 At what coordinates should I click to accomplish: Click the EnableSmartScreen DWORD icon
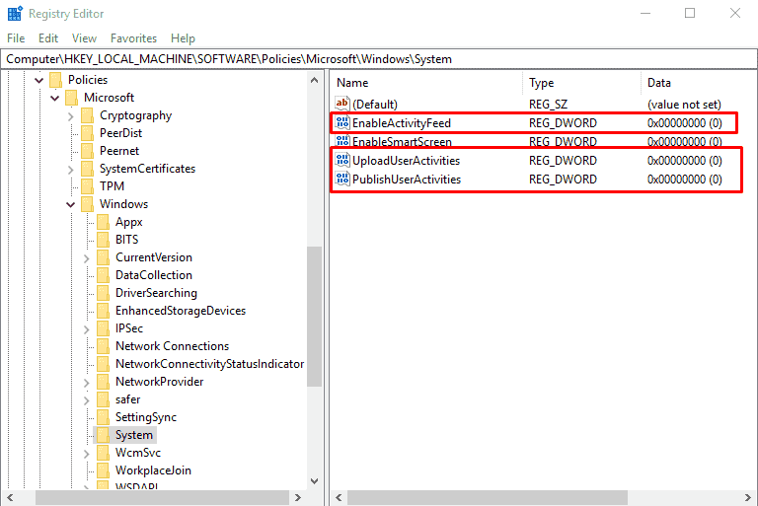342,141
